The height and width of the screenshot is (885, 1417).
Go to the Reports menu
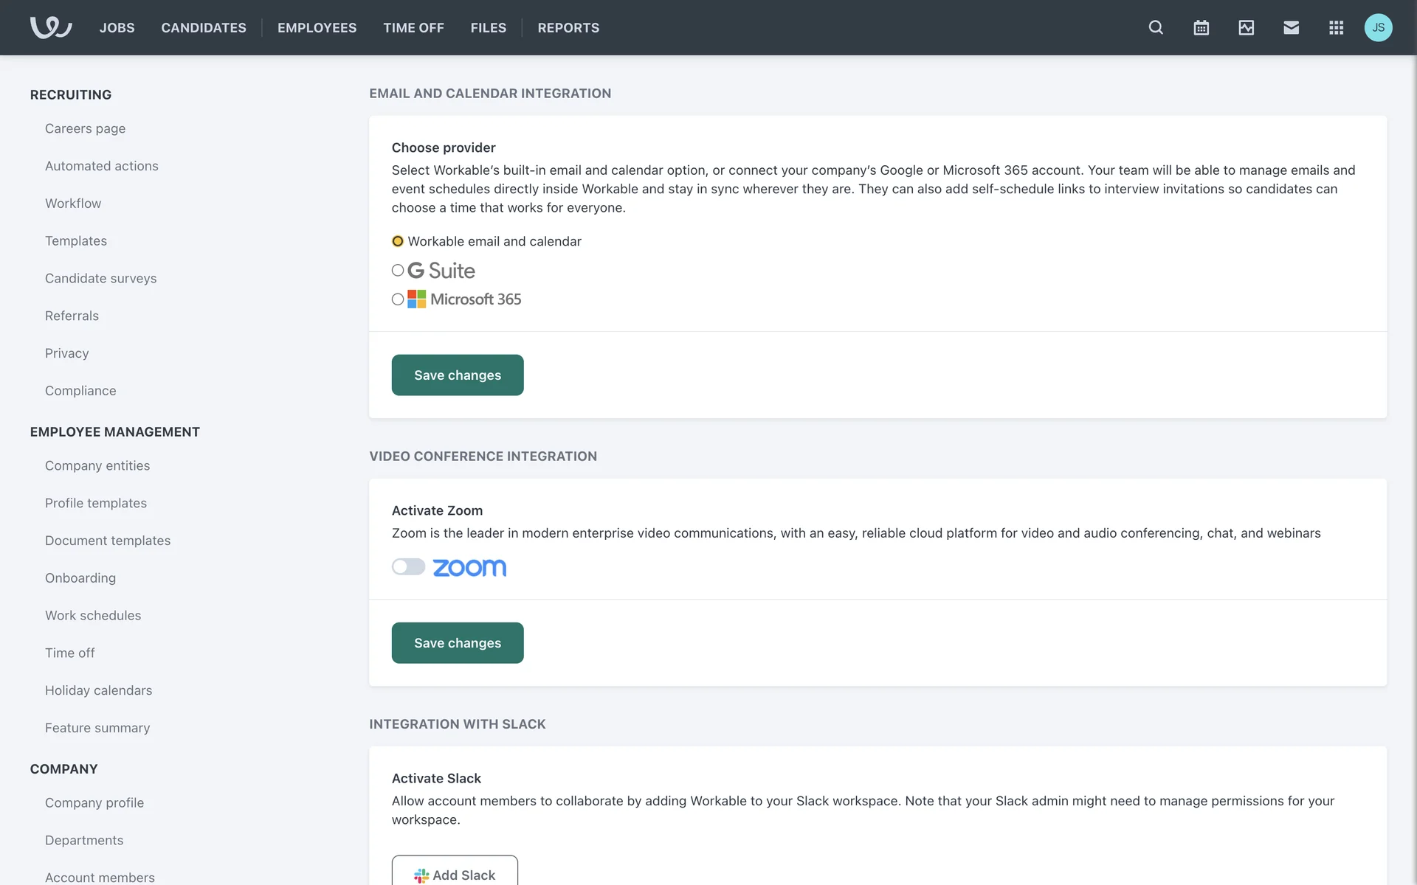pyautogui.click(x=568, y=27)
